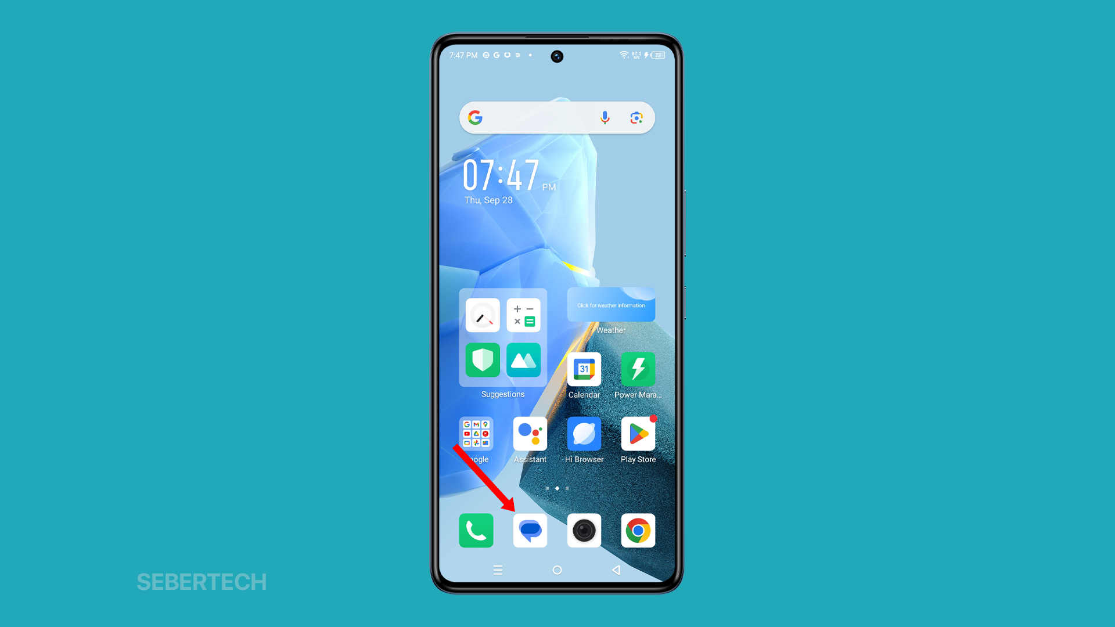Tap the voice search microphone icon
Screen dimensions: 1115x627
pos(604,118)
